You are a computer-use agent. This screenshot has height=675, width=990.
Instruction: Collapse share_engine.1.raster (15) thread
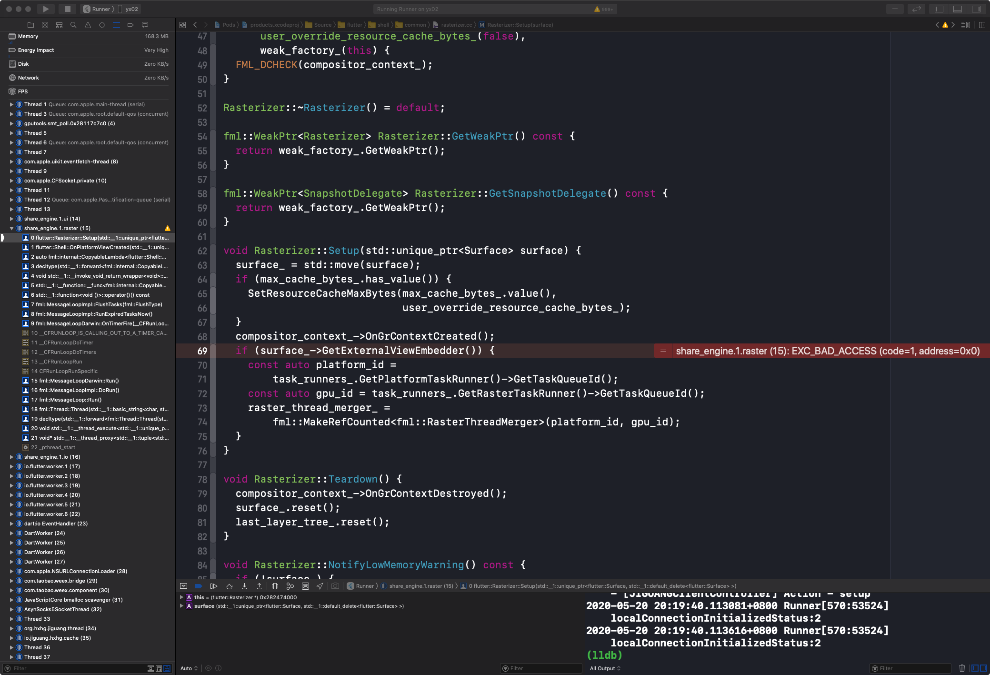pos(11,228)
